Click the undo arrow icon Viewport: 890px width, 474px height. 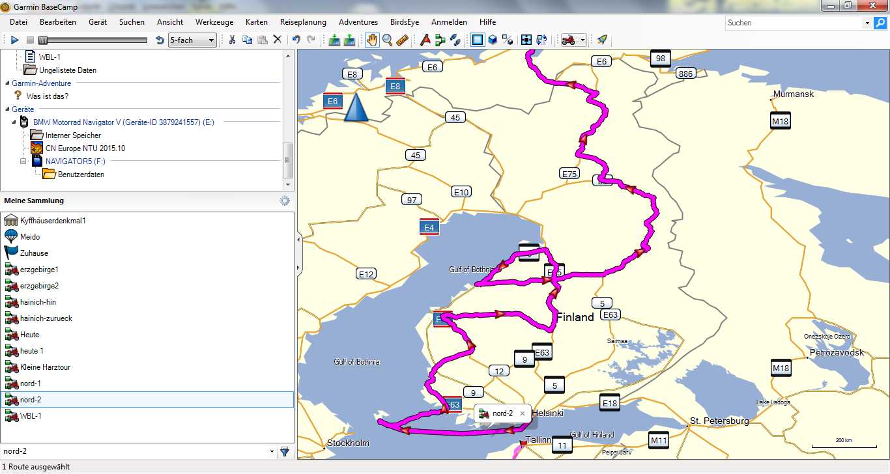296,40
